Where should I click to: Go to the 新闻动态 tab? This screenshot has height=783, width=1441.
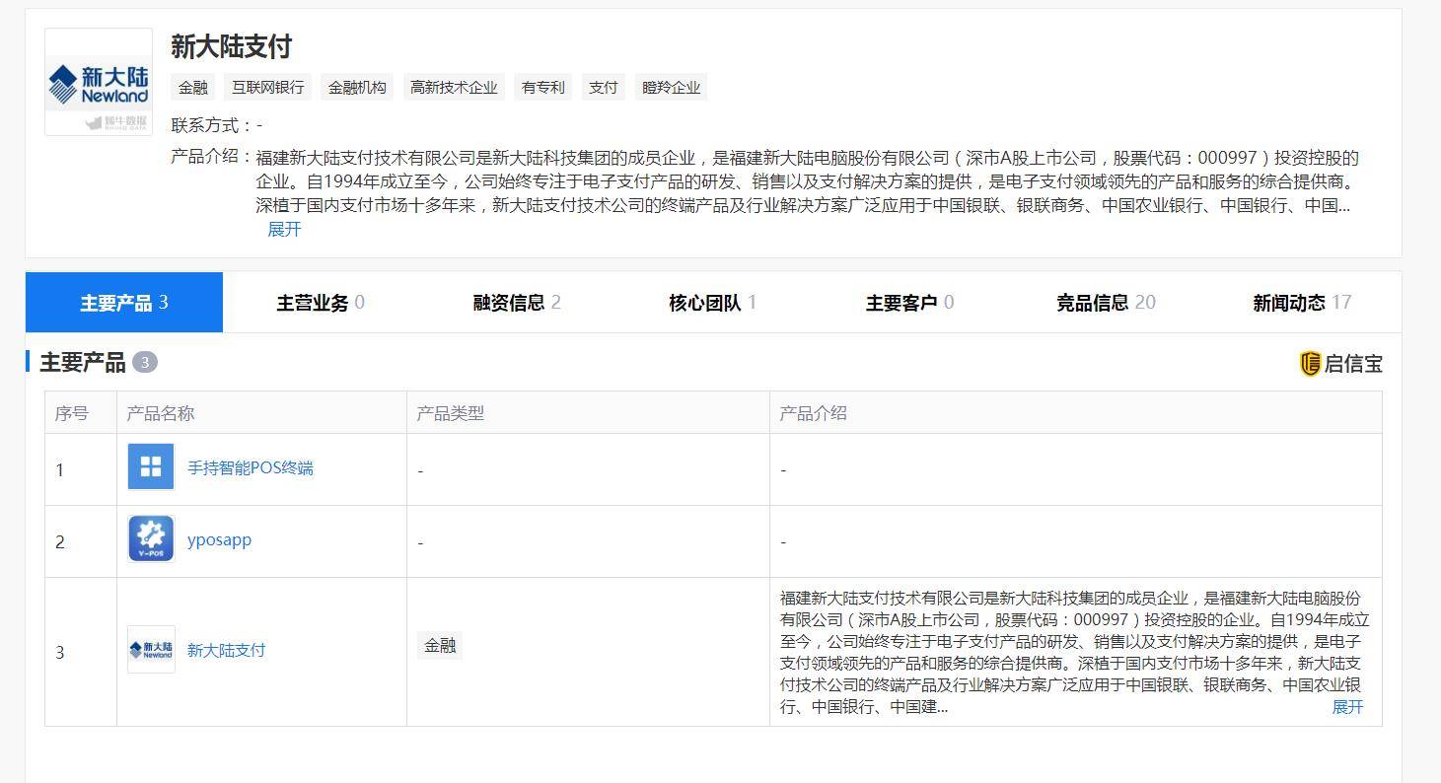click(1302, 303)
